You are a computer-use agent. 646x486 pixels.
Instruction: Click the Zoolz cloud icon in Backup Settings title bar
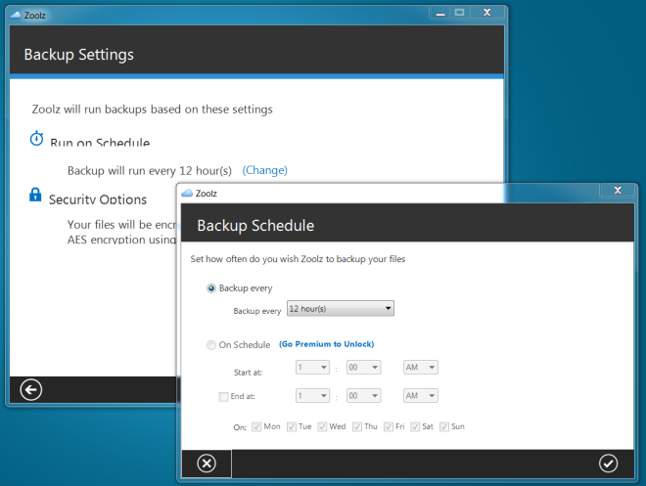coord(16,16)
